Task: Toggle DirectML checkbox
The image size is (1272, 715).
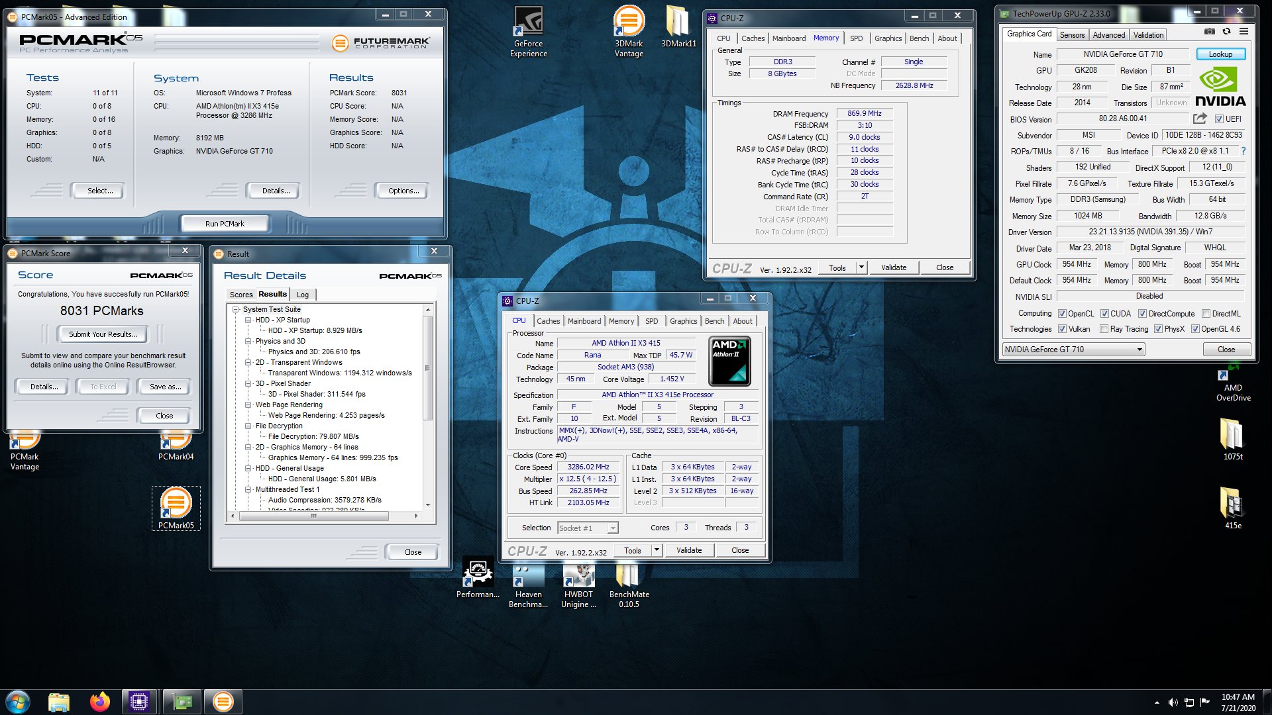Action: click(x=1206, y=314)
